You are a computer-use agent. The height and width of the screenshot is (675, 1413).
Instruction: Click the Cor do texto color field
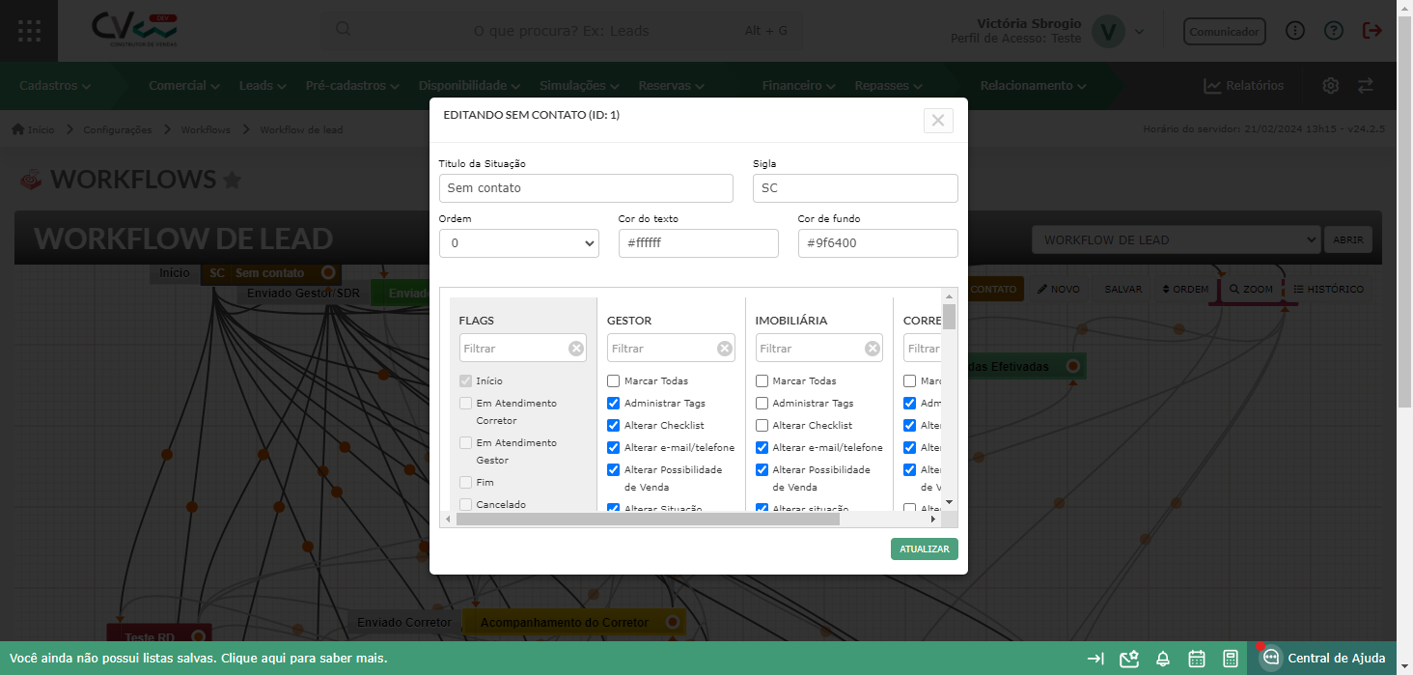click(x=699, y=243)
